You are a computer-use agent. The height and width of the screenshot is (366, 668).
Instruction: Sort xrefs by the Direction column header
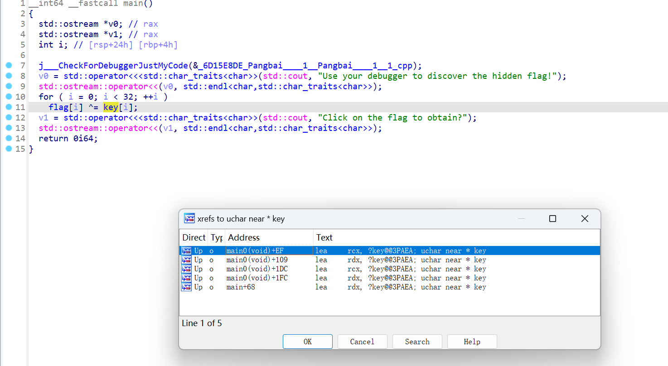(194, 238)
